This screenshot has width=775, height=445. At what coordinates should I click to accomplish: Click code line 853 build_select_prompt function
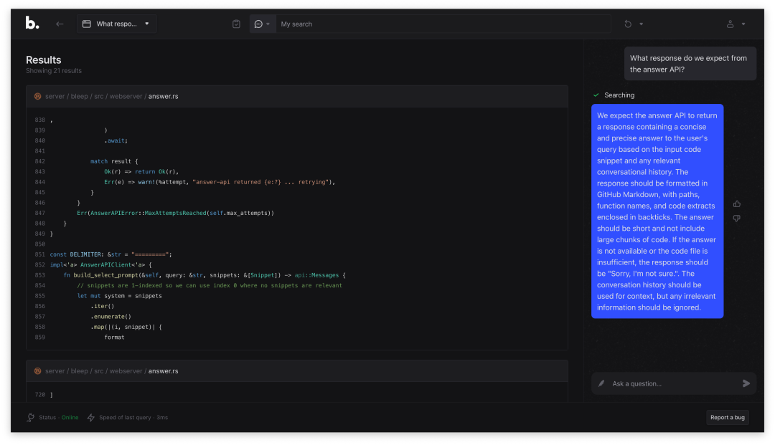205,275
